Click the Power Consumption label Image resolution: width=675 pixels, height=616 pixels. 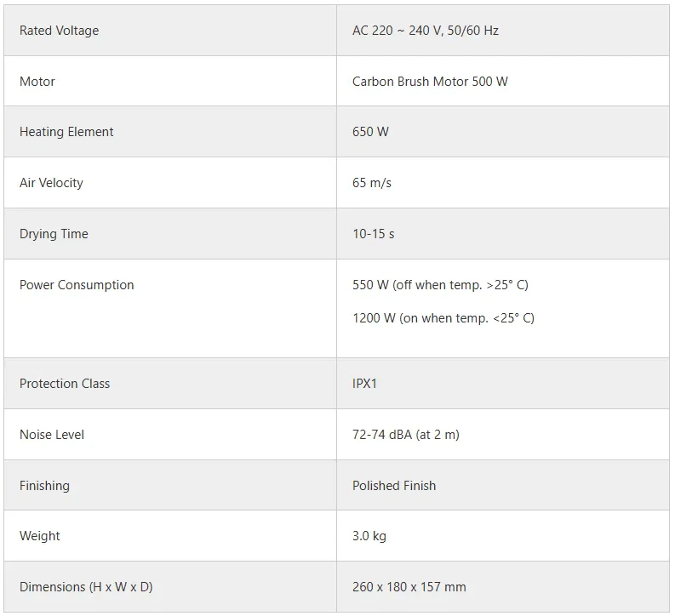77,285
